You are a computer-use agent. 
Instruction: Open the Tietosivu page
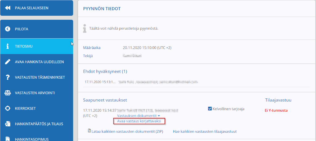coord(37,46)
